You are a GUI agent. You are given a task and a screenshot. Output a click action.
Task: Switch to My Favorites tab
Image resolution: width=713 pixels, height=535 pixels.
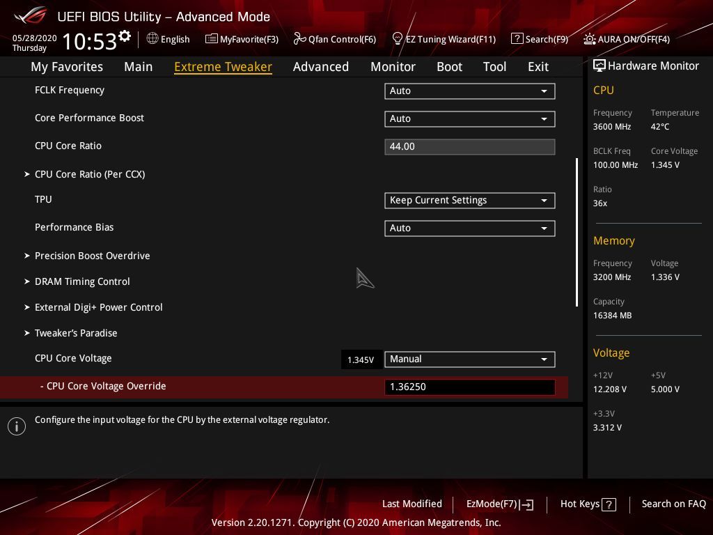[x=67, y=67]
